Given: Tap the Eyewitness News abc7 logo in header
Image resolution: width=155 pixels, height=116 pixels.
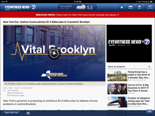Looking at the screenshot, I should [20, 7].
